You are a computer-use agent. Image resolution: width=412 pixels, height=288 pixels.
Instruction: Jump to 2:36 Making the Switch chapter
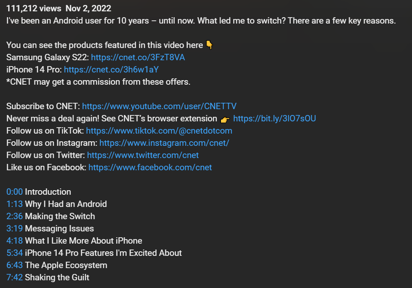coord(15,216)
